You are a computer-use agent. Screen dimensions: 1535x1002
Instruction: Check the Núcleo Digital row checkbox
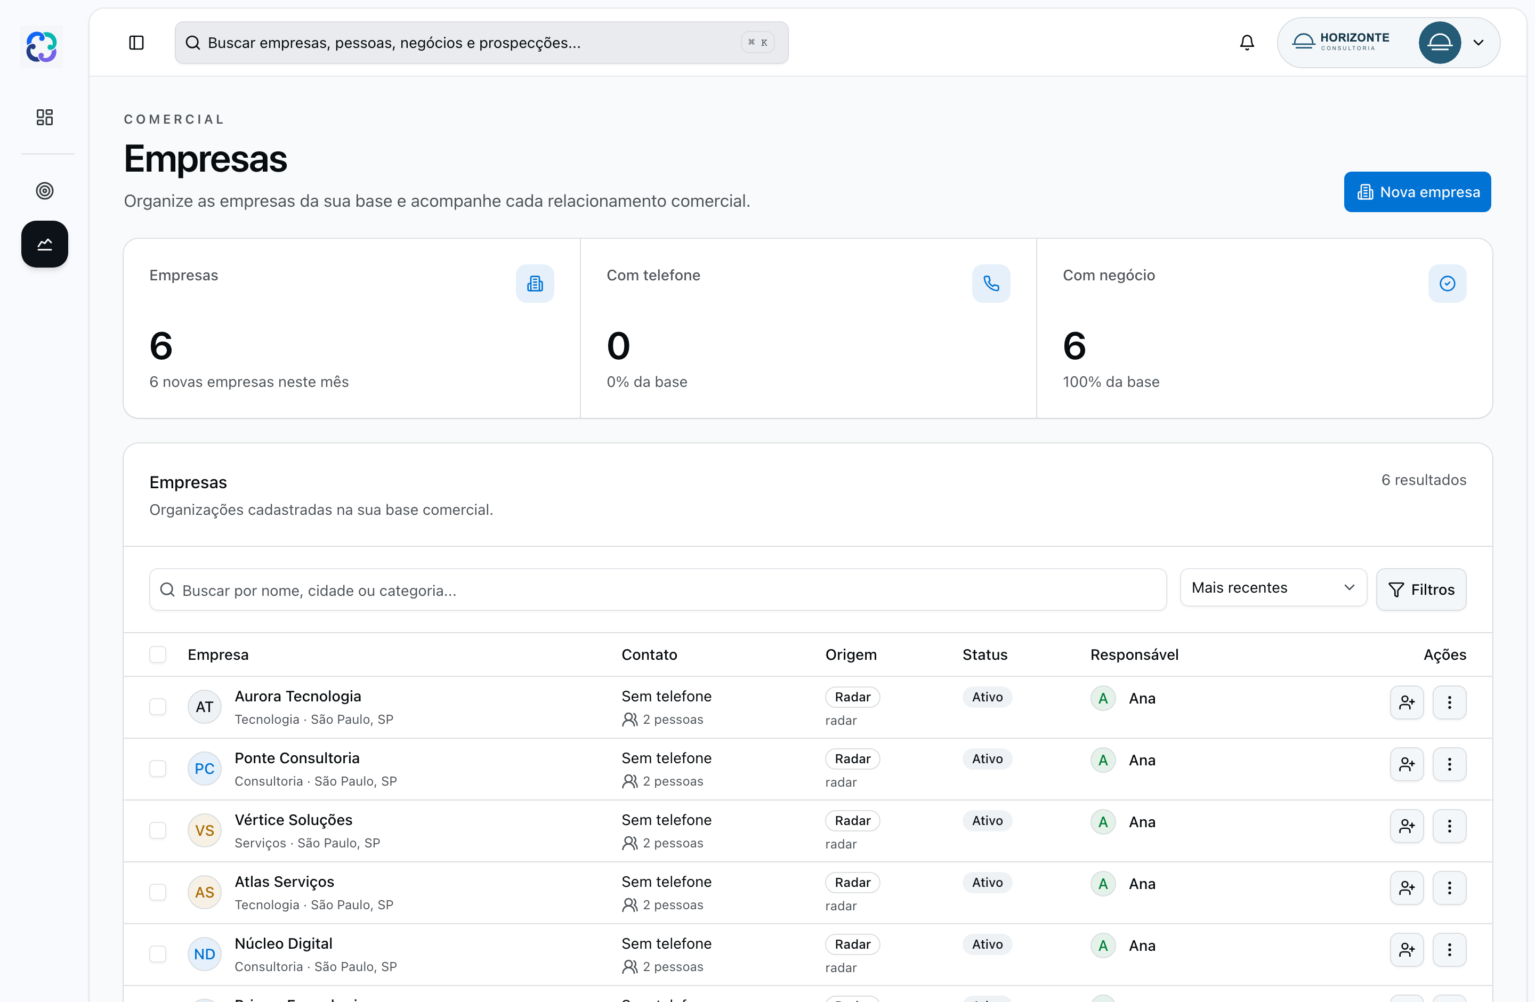(157, 954)
